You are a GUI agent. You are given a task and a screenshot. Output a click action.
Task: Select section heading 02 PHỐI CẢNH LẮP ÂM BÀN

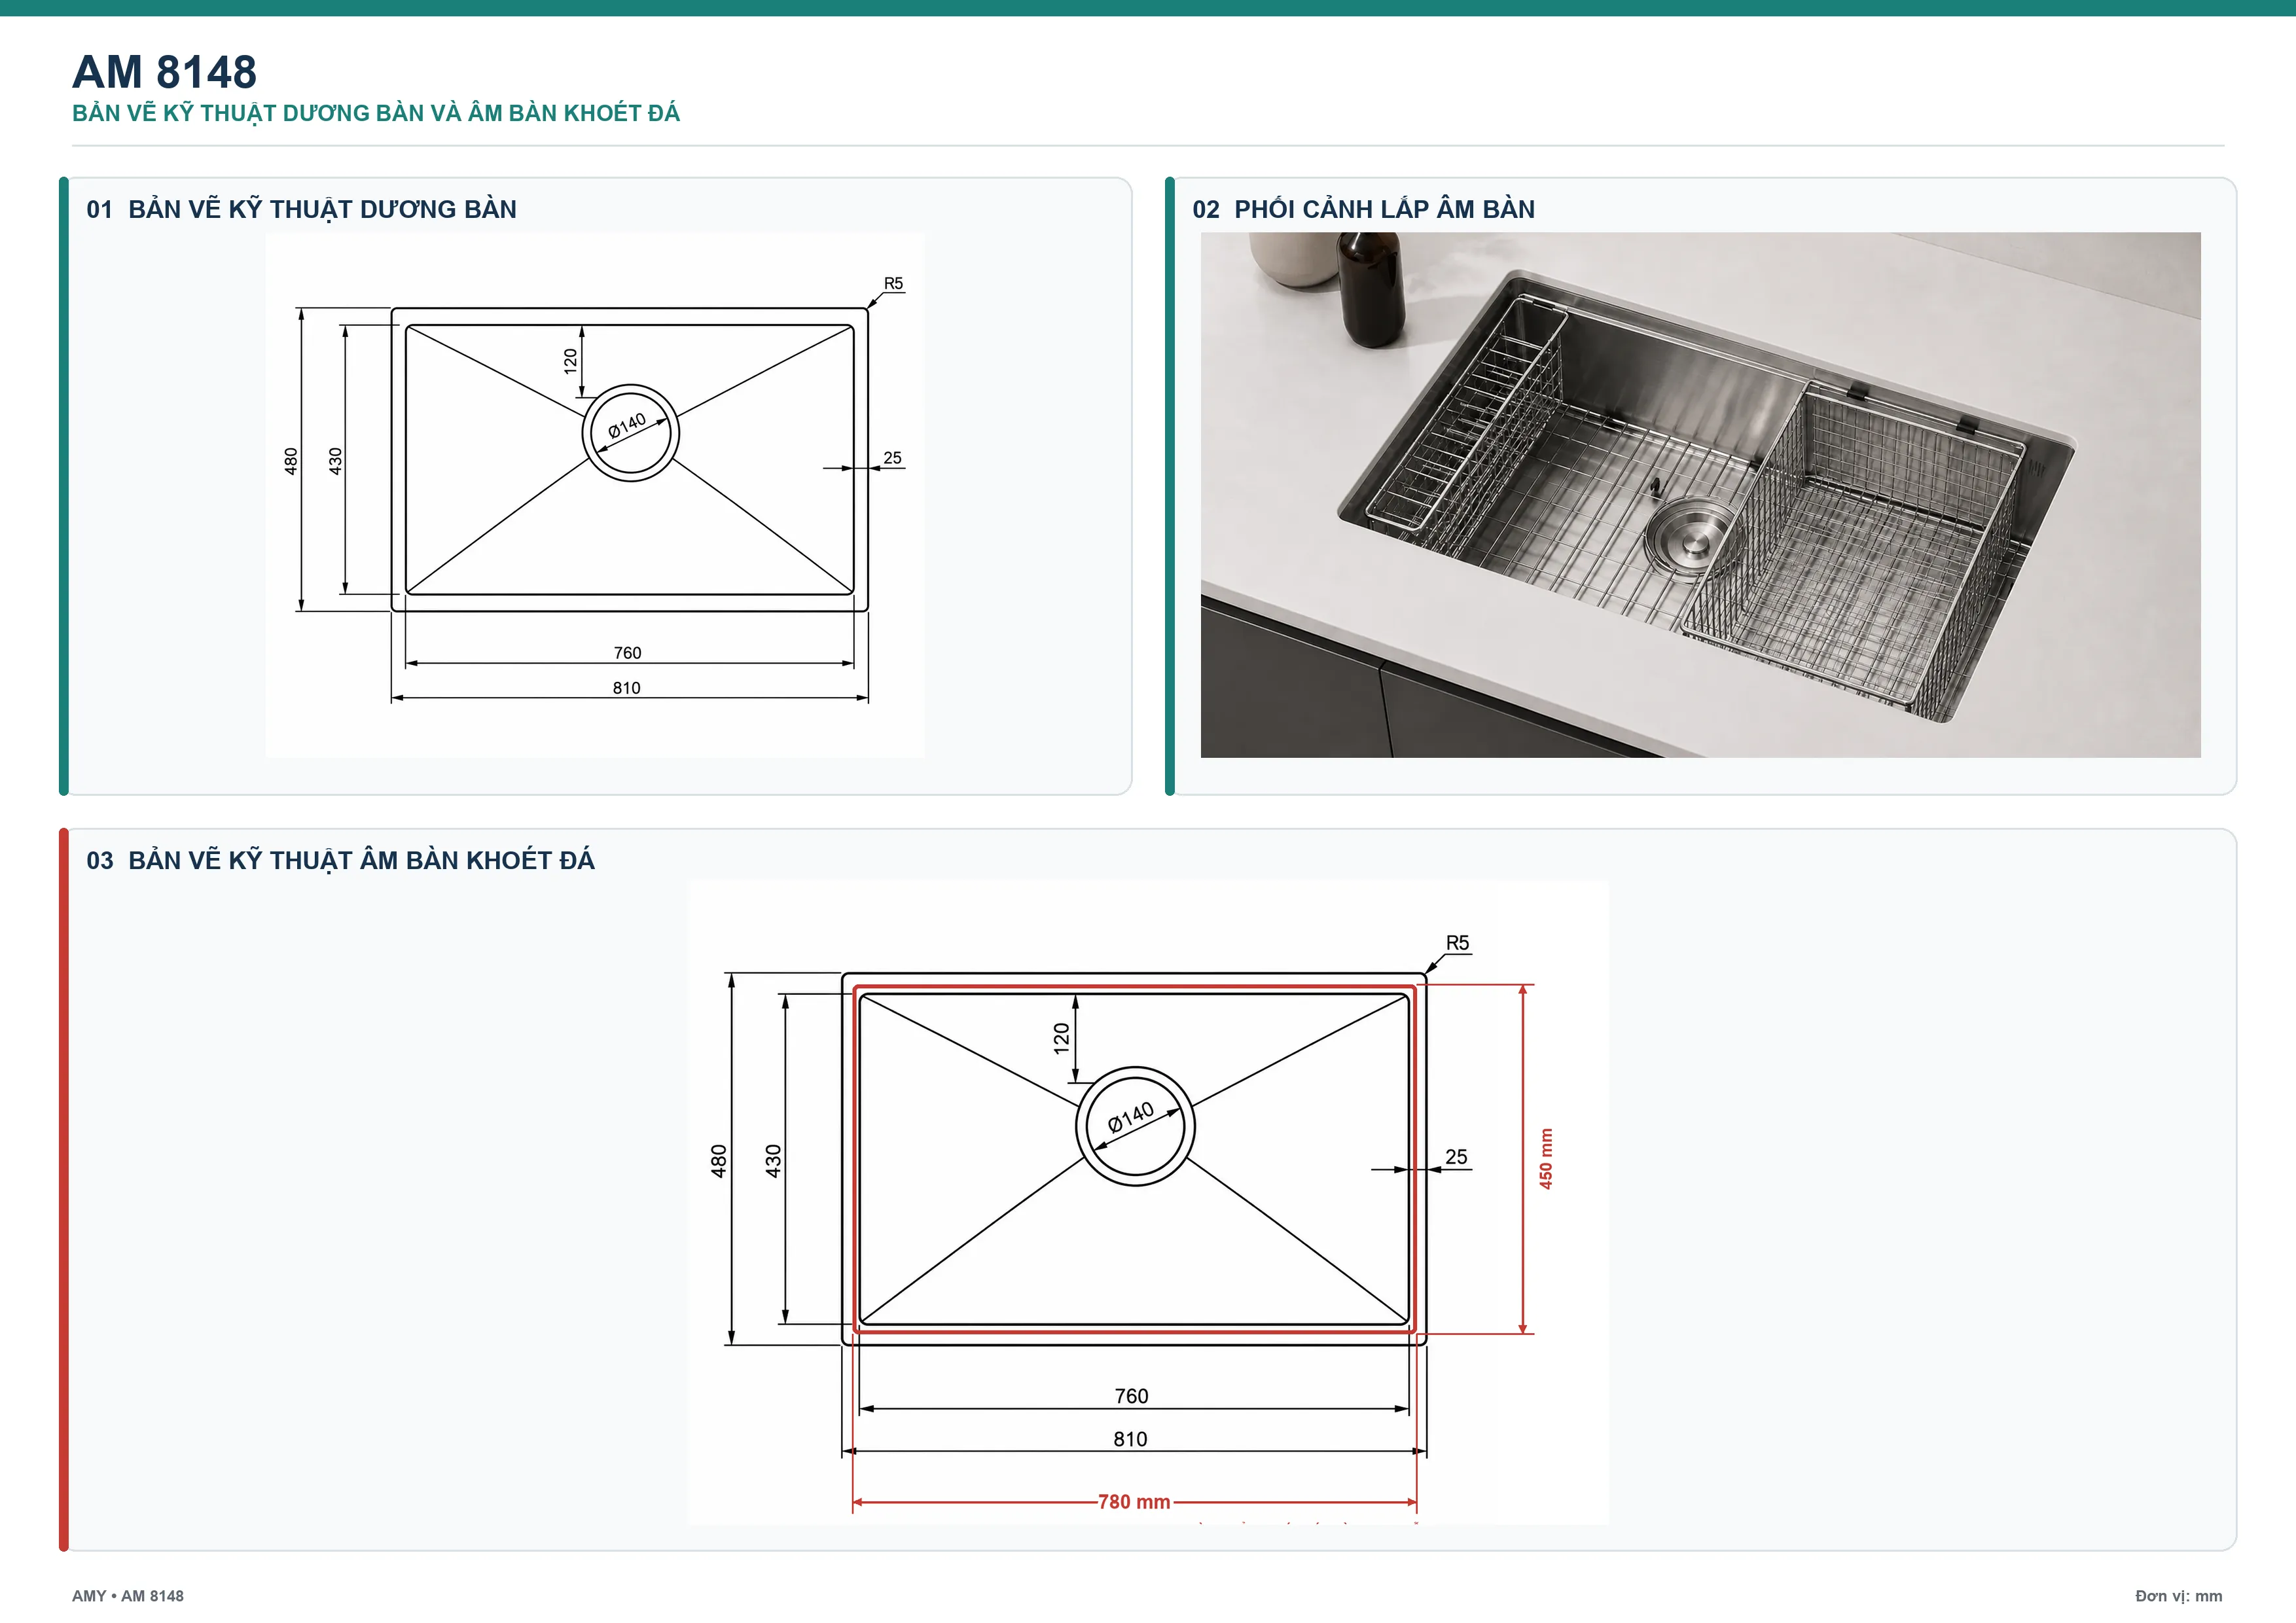coord(1363,209)
